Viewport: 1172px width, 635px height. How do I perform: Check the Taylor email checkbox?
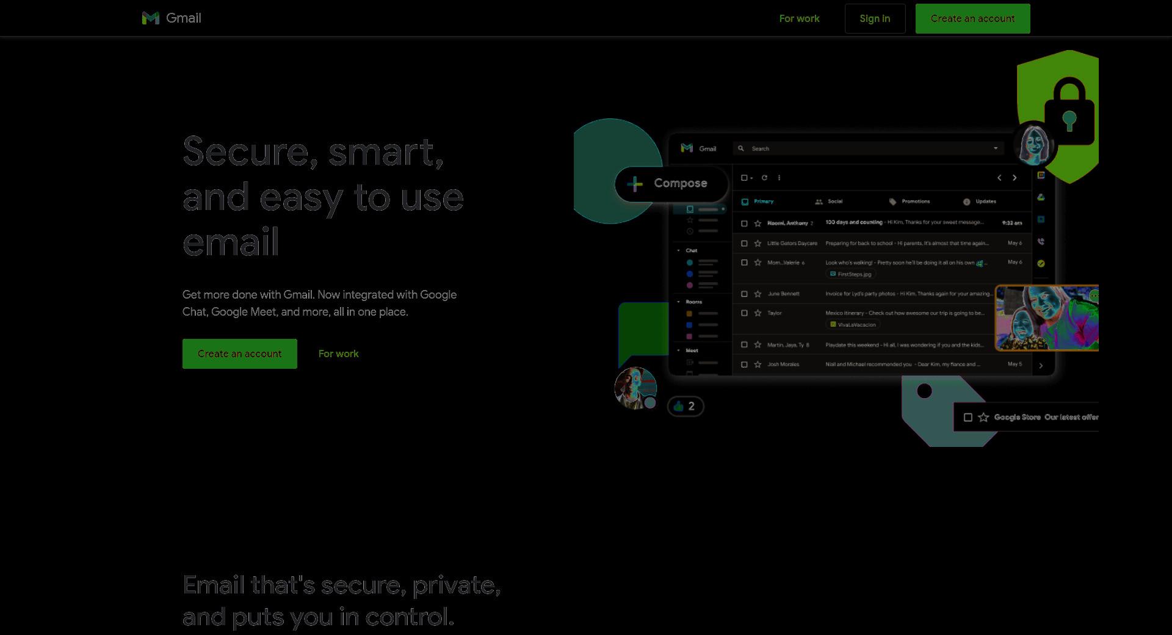click(744, 313)
